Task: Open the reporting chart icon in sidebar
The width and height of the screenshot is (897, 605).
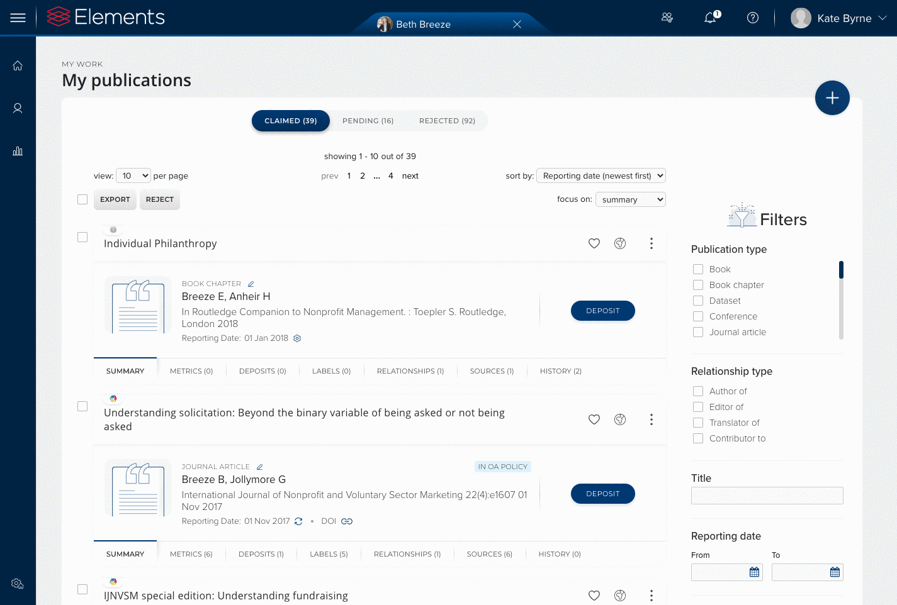Action: click(x=18, y=151)
